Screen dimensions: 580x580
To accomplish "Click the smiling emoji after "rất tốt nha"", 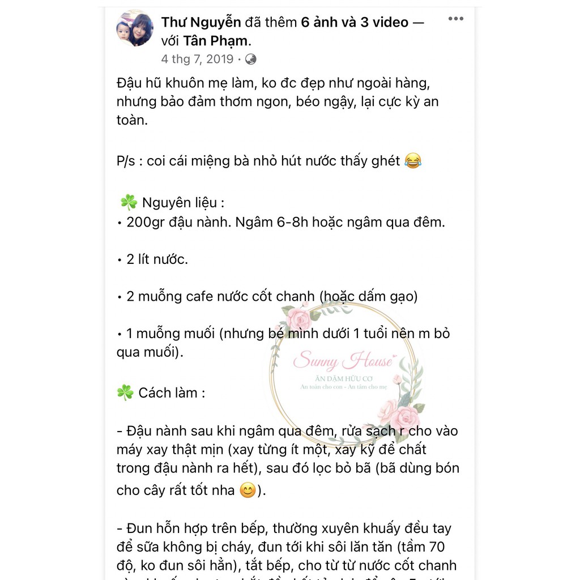I will (248, 490).
